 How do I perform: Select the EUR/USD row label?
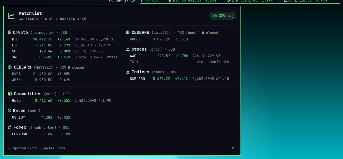20,134
